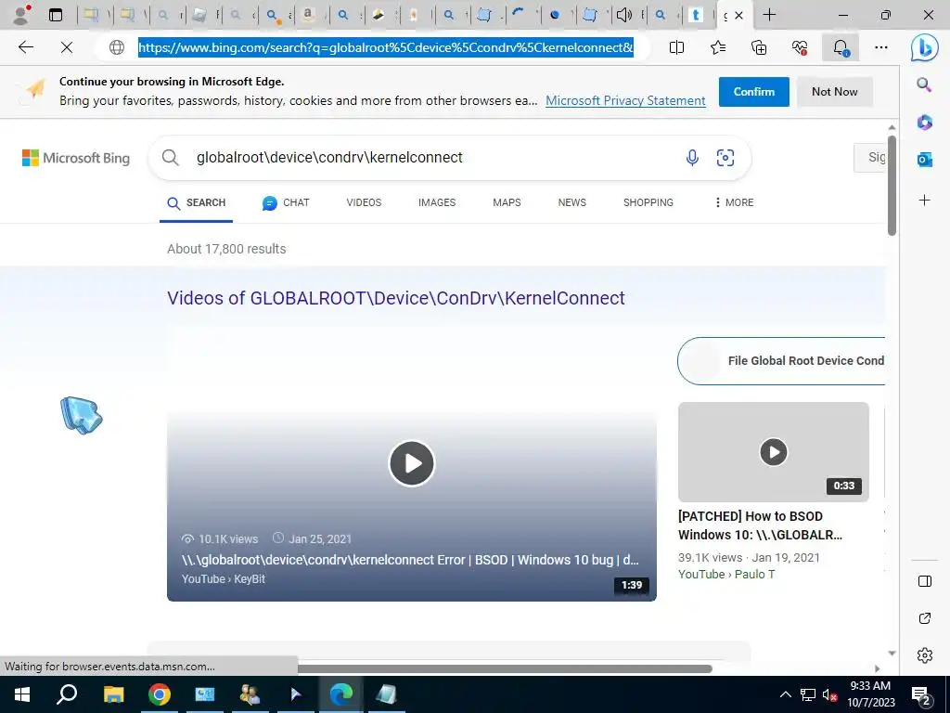Show hidden system tray icons
This screenshot has height=713, width=950.
tap(785, 694)
